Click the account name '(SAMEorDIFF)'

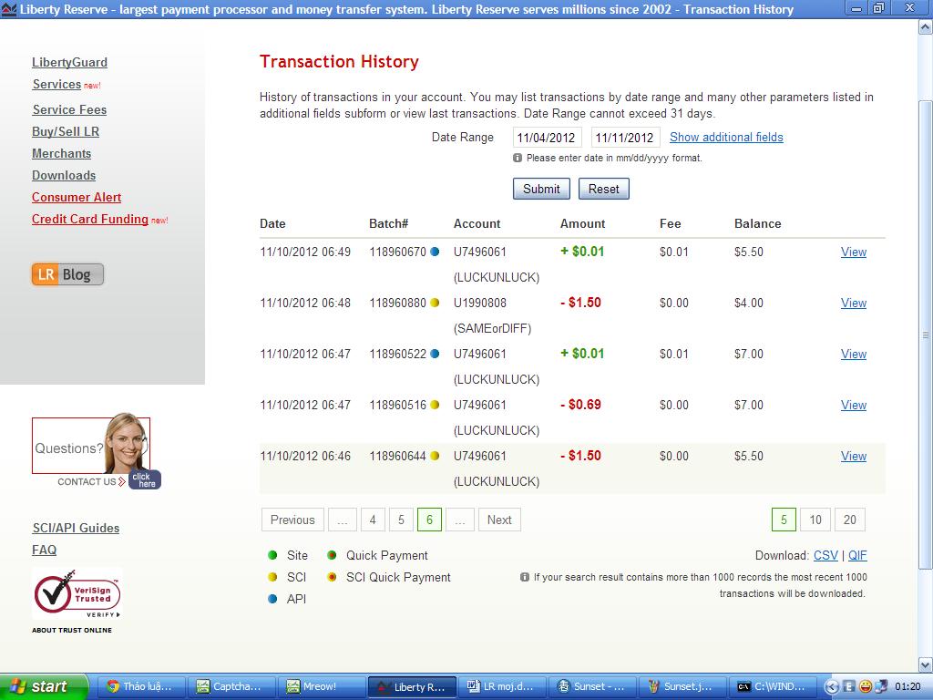pos(492,328)
